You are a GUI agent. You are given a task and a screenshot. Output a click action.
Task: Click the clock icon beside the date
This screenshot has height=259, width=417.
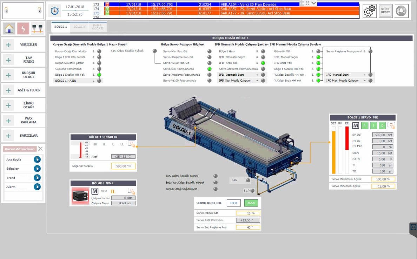[x=54, y=11]
